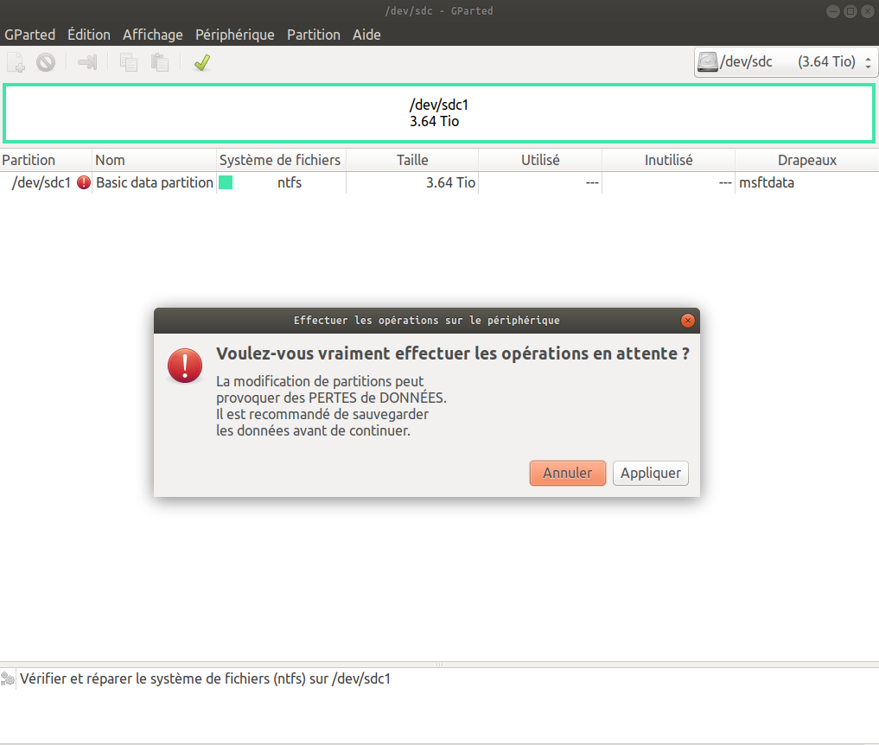Select the /dev/sdc1 partition name cell

point(41,182)
